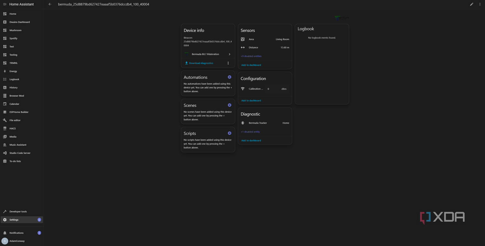Add Configuration card entities to dashboard
This screenshot has height=246, width=485.
click(251, 100)
